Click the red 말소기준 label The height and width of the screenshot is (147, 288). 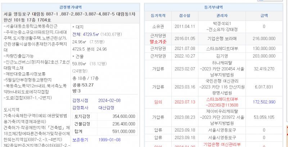(x=159, y=41)
